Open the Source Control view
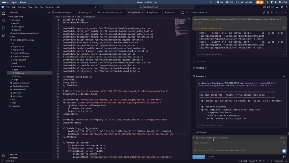 (x=3, y=28)
